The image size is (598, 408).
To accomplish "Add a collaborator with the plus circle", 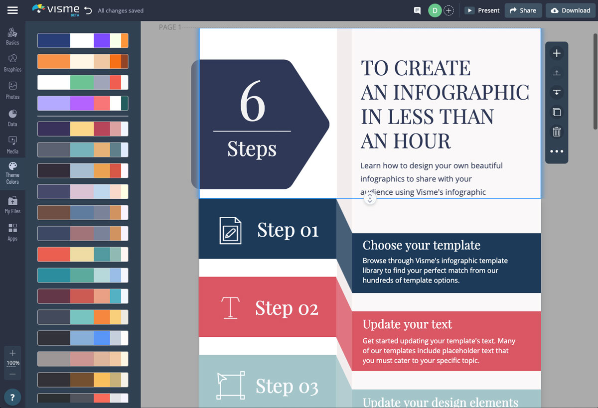I will click(448, 10).
